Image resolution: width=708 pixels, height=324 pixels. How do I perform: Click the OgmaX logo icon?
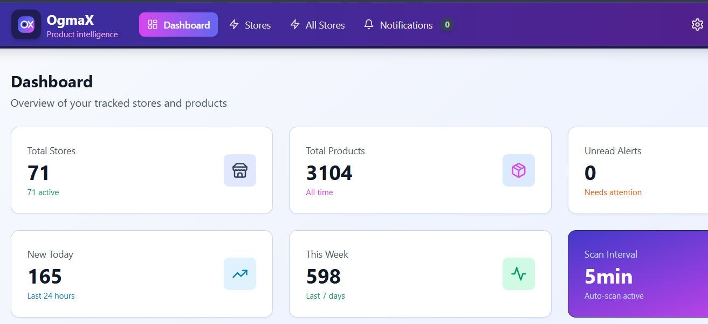26,25
